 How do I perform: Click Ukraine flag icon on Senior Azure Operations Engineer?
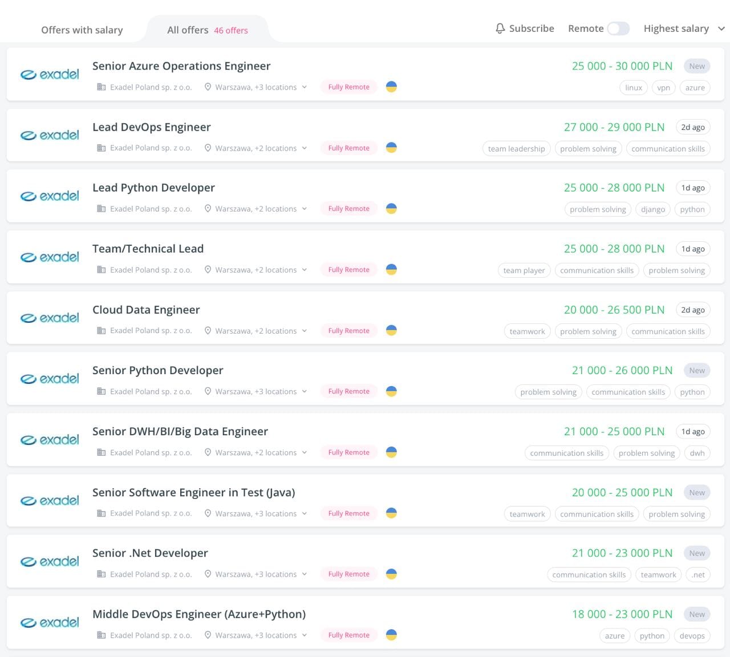coord(391,87)
